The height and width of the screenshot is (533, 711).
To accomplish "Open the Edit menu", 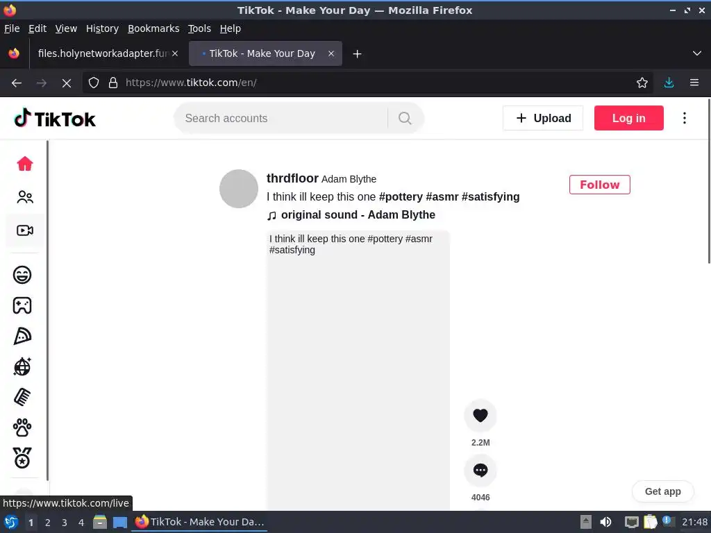I will pyautogui.click(x=37, y=28).
